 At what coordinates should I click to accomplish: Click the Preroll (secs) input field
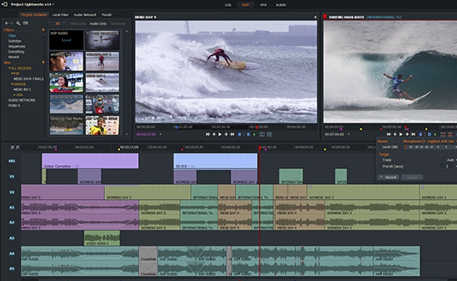click(x=447, y=166)
